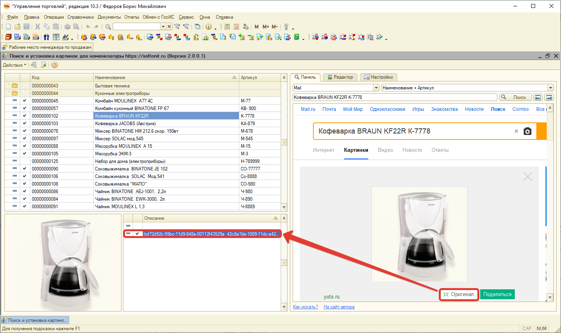Screen dimensions: 561x333
Task: Open the Действия dropdown menu
Action: [15, 65]
